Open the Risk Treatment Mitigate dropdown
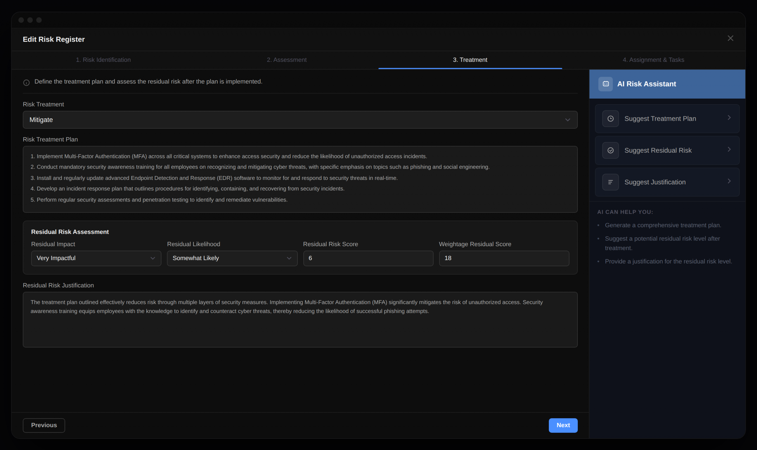The height and width of the screenshot is (450, 757). 300,120
